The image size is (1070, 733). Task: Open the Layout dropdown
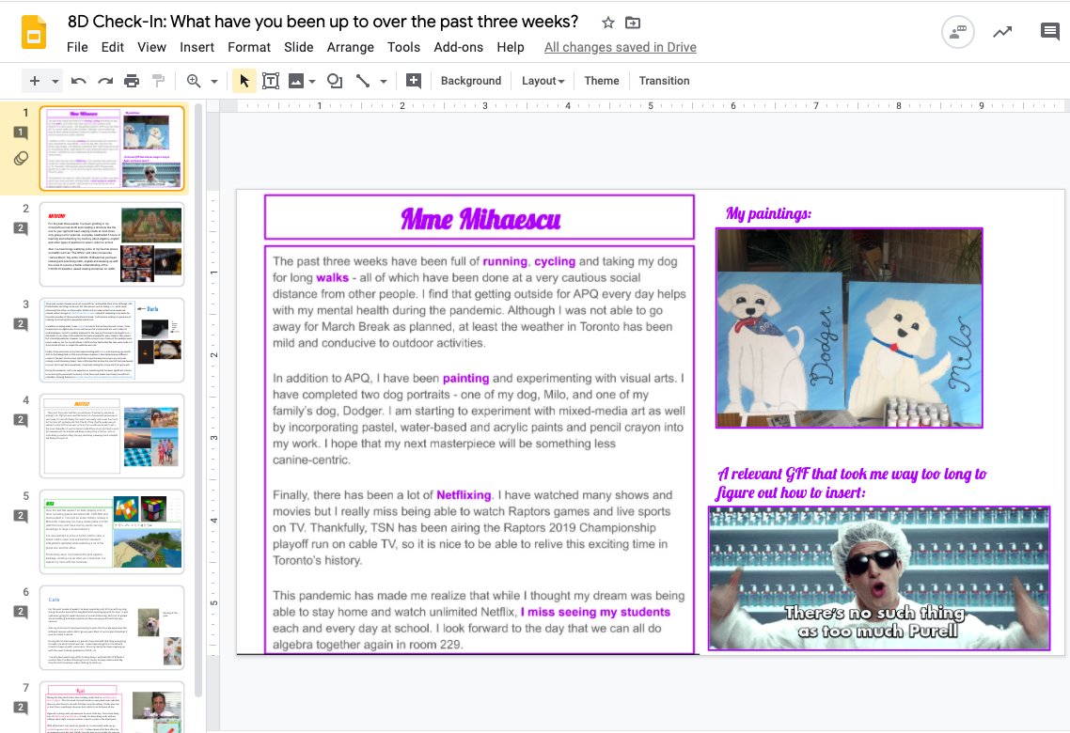542,81
